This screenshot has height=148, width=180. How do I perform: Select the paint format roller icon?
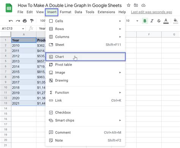click(x=32, y=20)
